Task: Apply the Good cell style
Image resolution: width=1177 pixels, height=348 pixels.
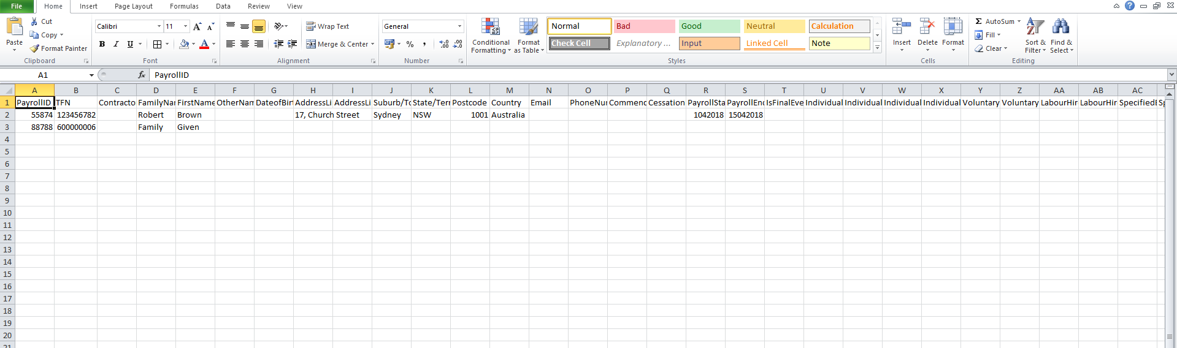Action: click(x=709, y=26)
